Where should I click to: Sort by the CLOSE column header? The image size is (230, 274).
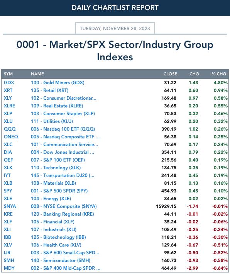[170, 74]
